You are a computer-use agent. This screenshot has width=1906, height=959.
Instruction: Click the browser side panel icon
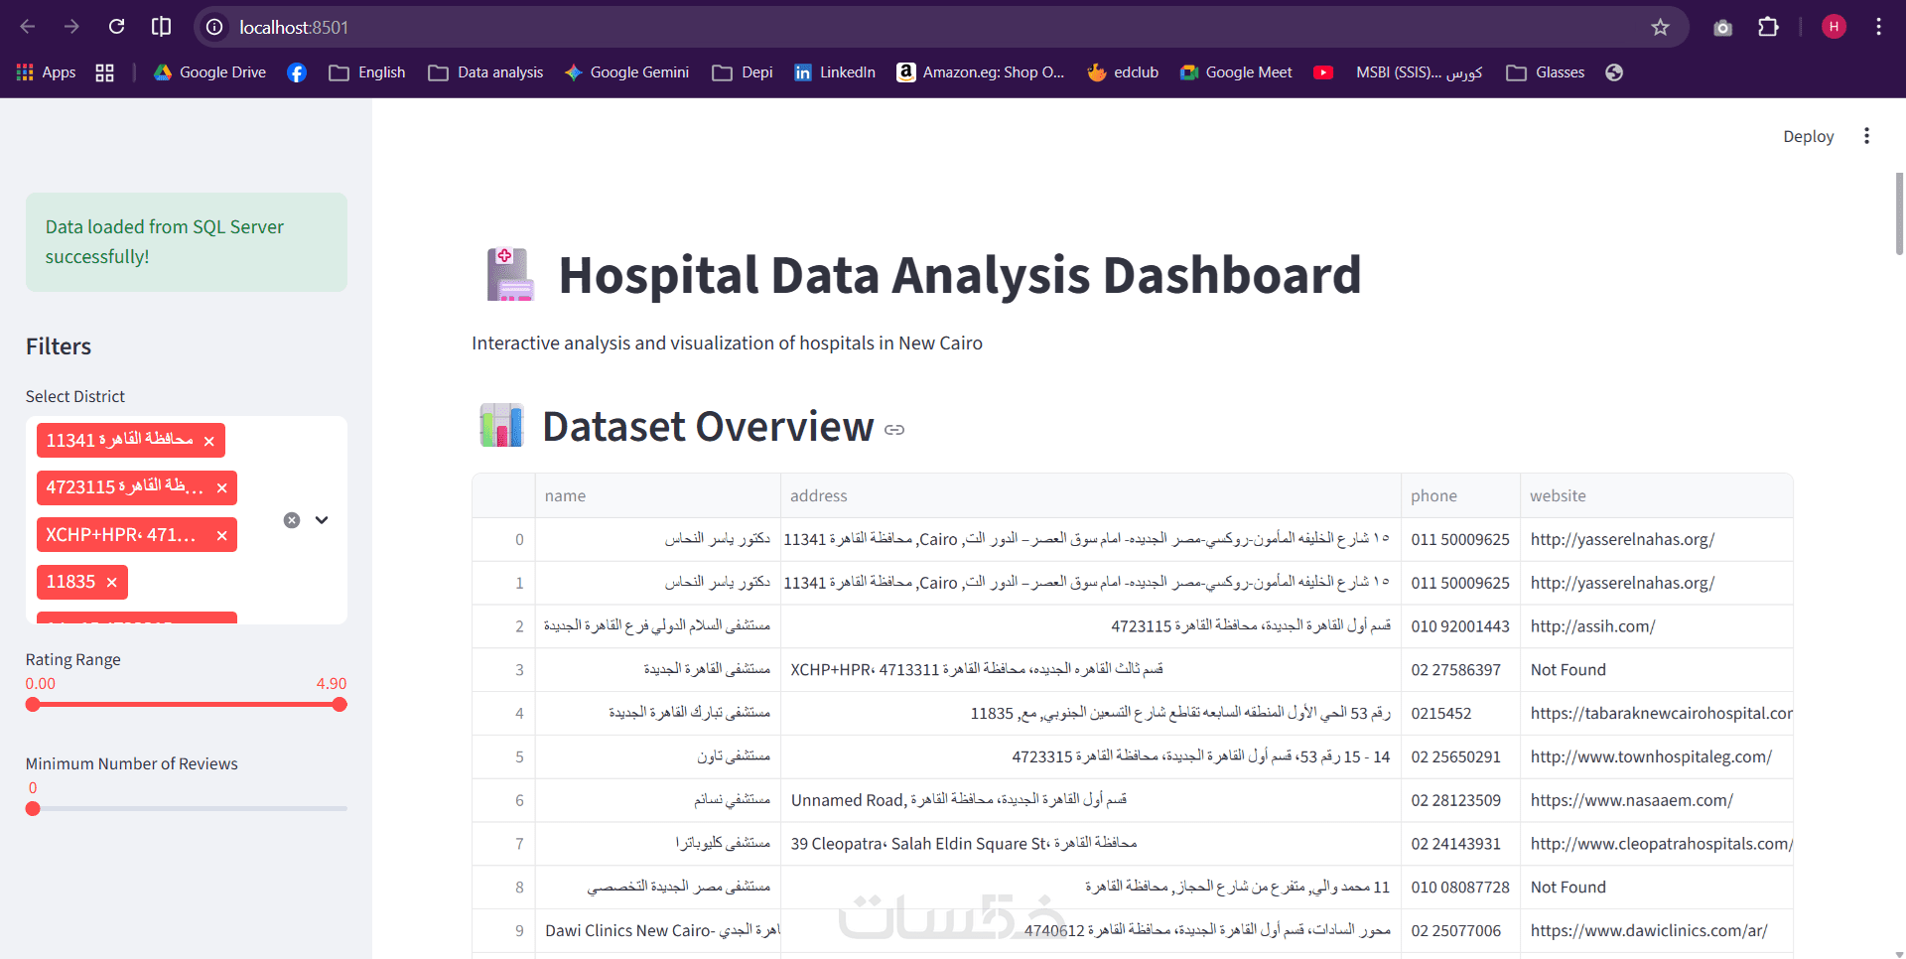click(161, 27)
